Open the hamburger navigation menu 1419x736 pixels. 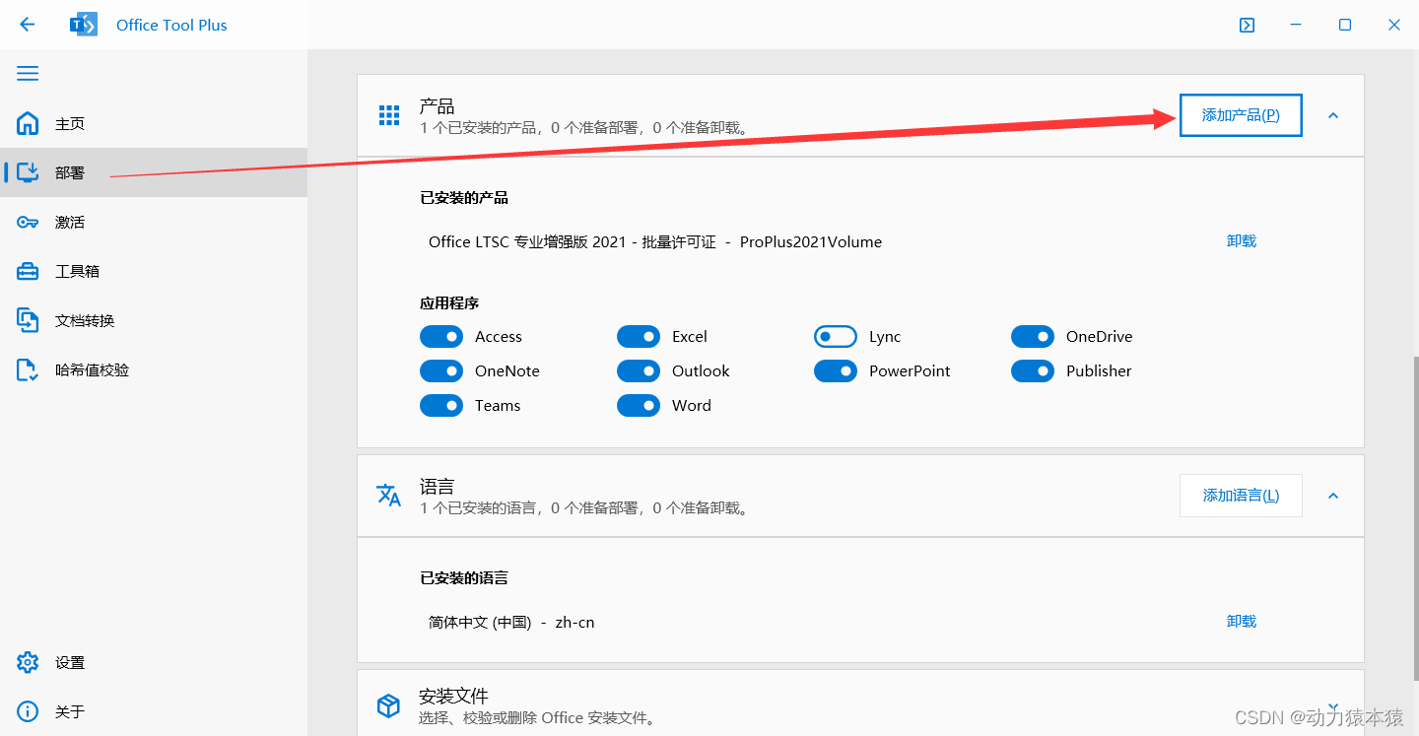click(x=28, y=74)
